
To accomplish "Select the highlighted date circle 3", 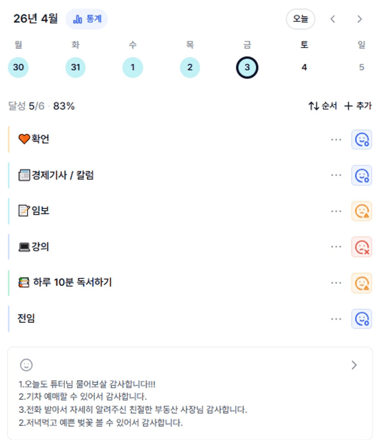I will click(x=247, y=68).
